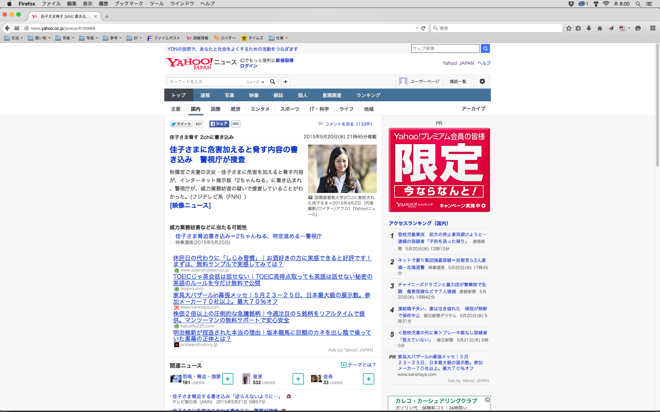The width and height of the screenshot is (660, 412).
Task: Click the Facebook share button
Action: (219, 124)
